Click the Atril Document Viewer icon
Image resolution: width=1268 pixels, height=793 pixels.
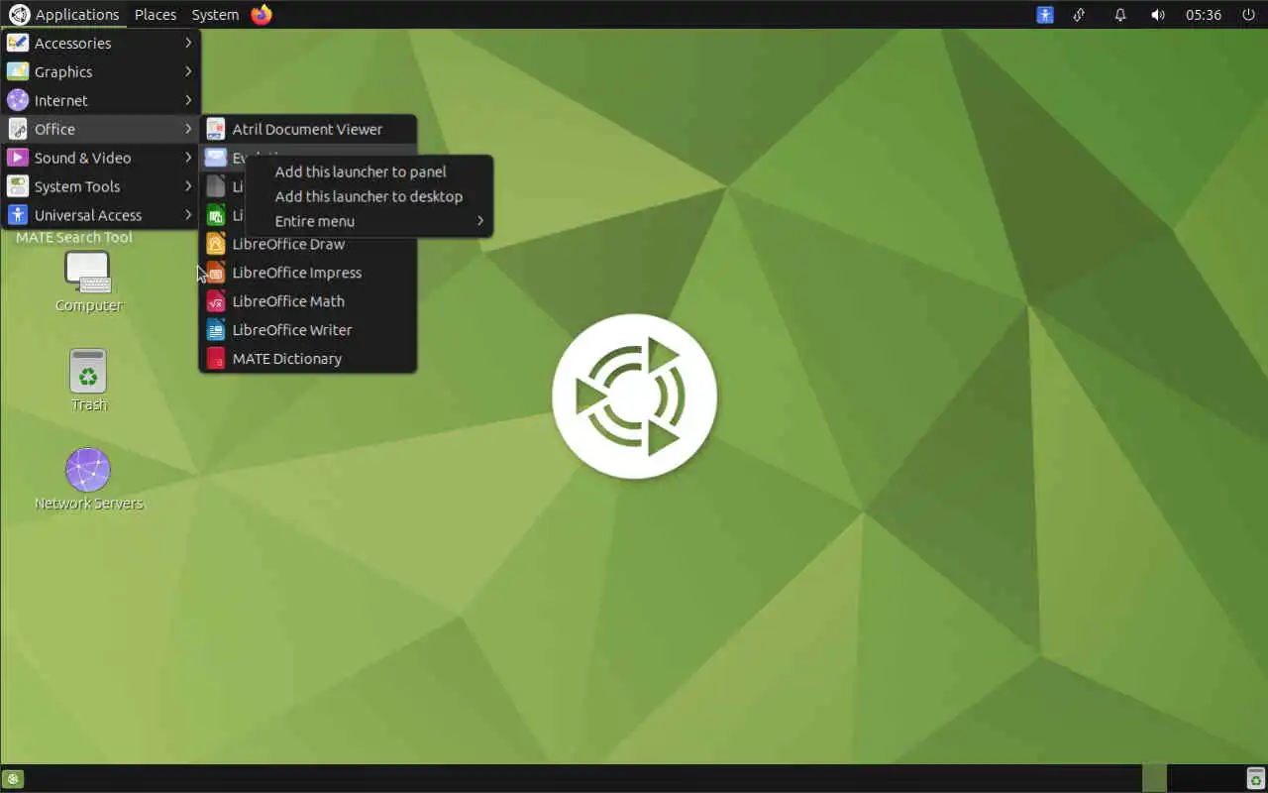216,129
